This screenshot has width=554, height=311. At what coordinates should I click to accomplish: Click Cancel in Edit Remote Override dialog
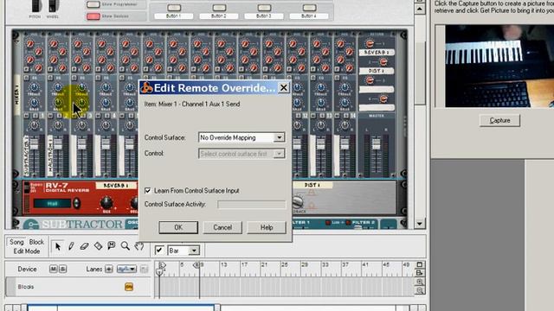click(x=222, y=227)
